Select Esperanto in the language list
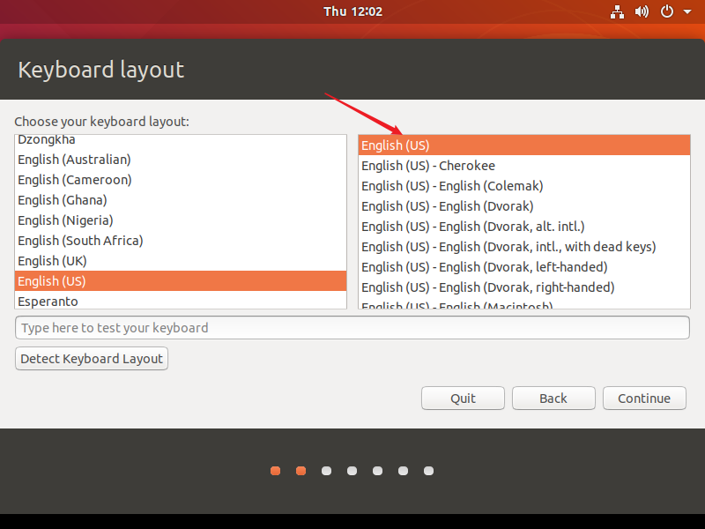 click(x=181, y=301)
